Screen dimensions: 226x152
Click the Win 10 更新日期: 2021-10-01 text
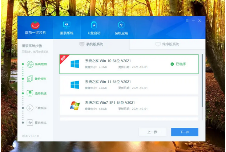[133, 67]
